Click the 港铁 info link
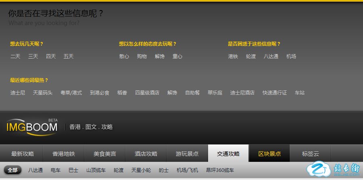 pyautogui.click(x=233, y=57)
